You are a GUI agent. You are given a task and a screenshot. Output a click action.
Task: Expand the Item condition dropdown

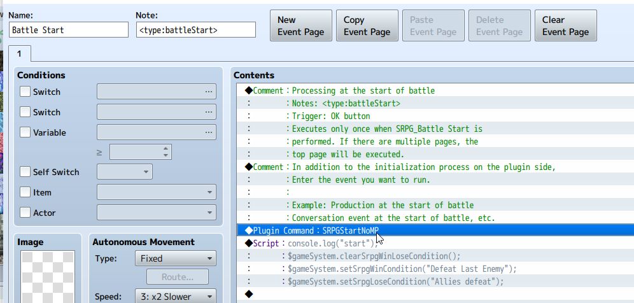(157, 192)
